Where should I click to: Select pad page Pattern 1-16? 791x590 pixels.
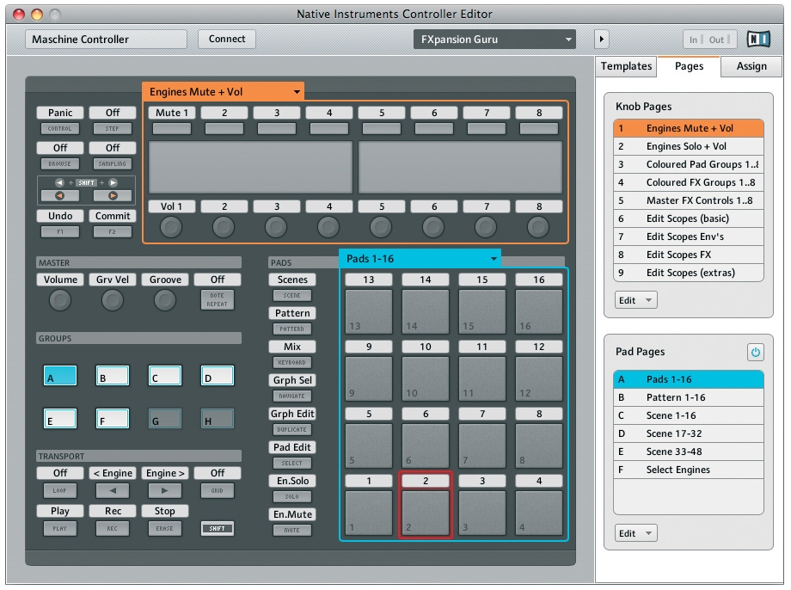[689, 397]
